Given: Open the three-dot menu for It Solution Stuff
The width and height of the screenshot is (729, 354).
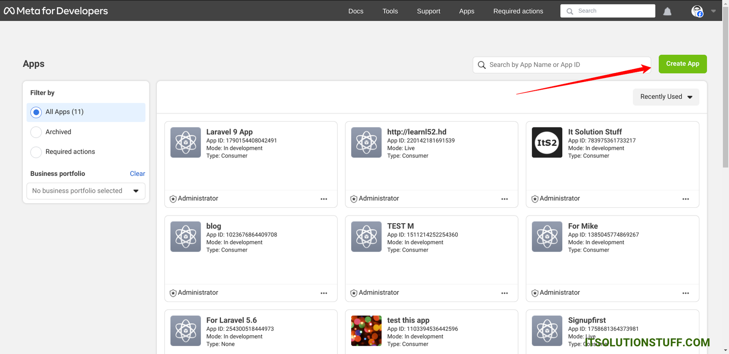Looking at the screenshot, I should coord(685,199).
